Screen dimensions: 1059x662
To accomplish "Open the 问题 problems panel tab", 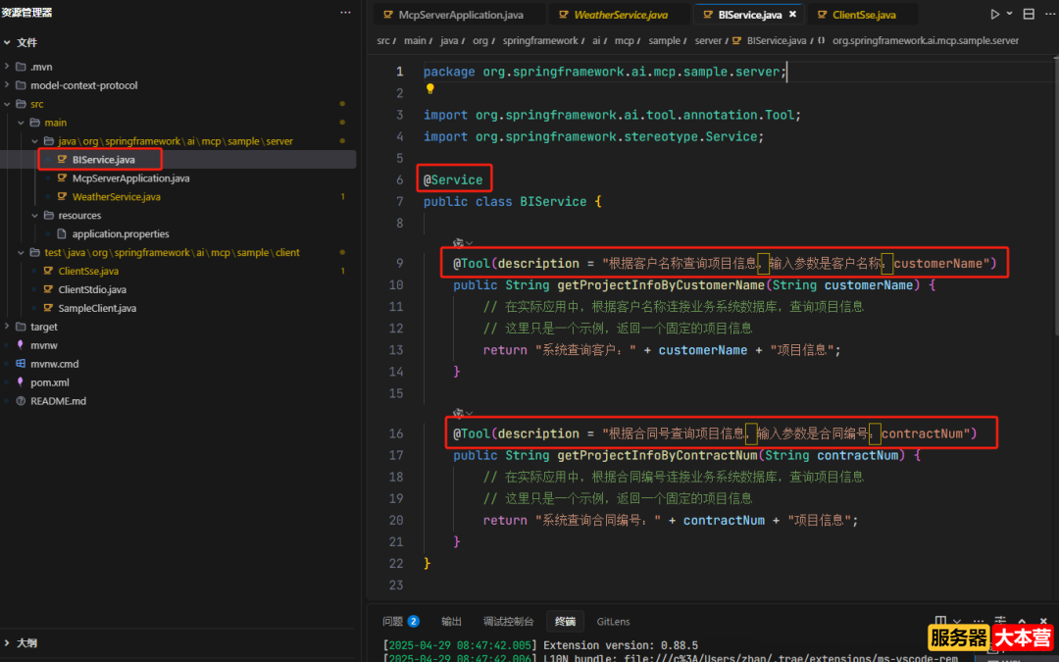I will tap(400, 622).
